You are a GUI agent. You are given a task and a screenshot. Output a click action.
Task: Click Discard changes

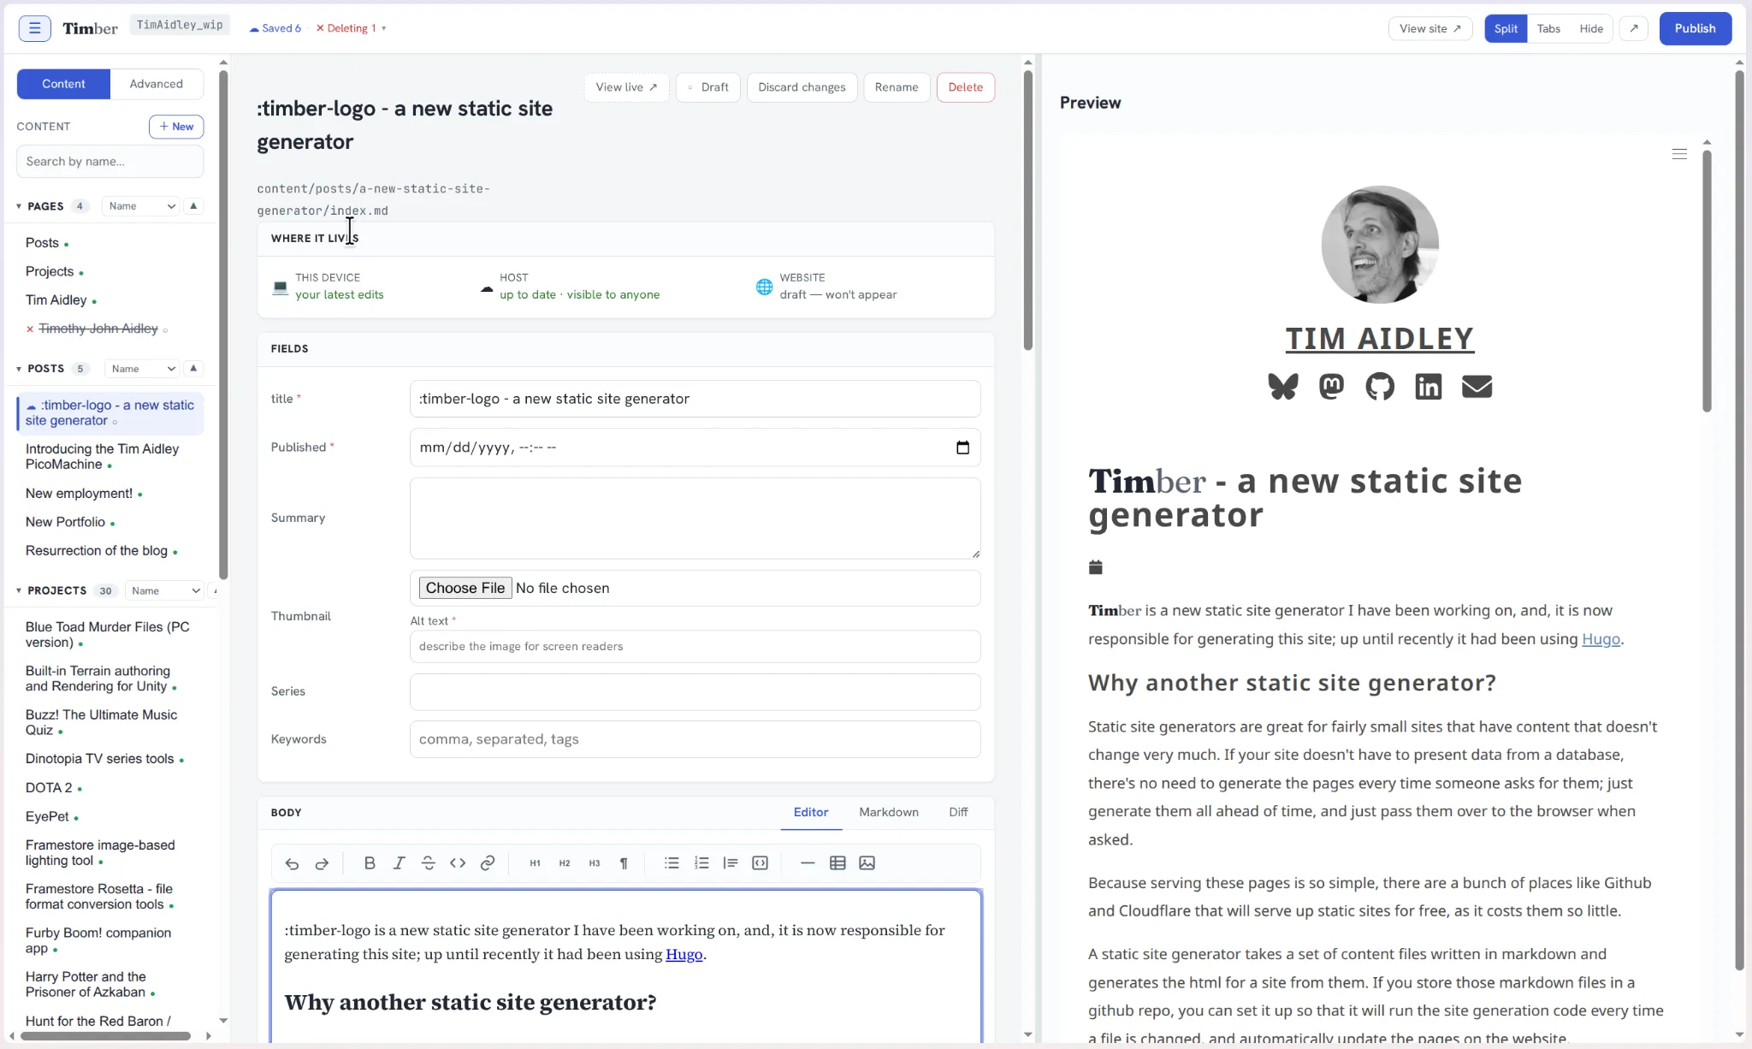[x=802, y=87]
